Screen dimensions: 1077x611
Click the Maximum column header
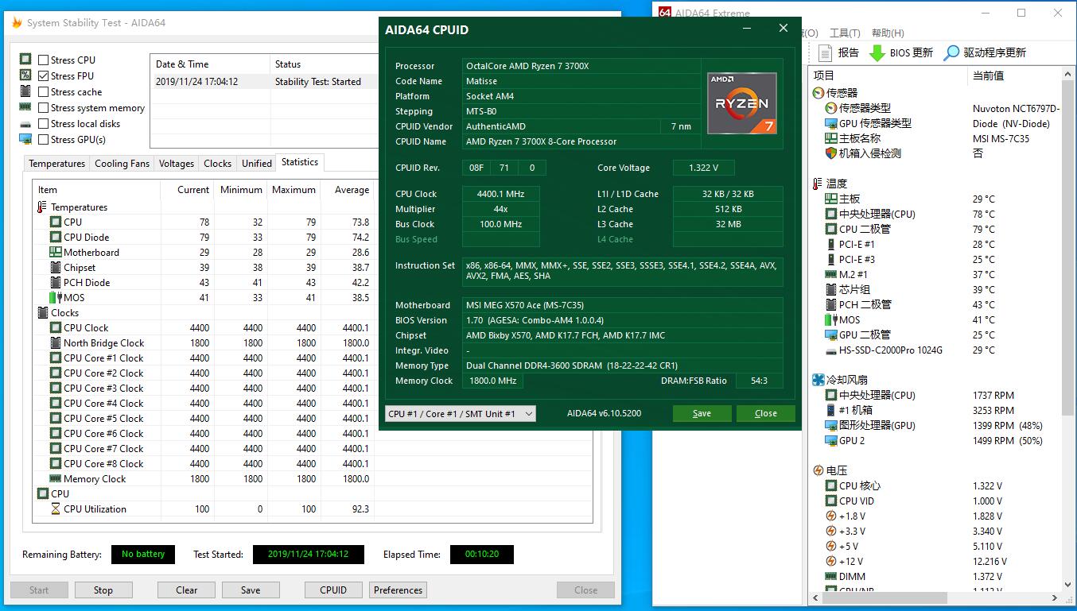point(294,190)
